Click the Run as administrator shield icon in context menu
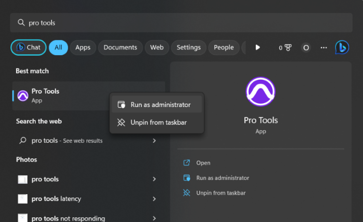 pos(121,105)
